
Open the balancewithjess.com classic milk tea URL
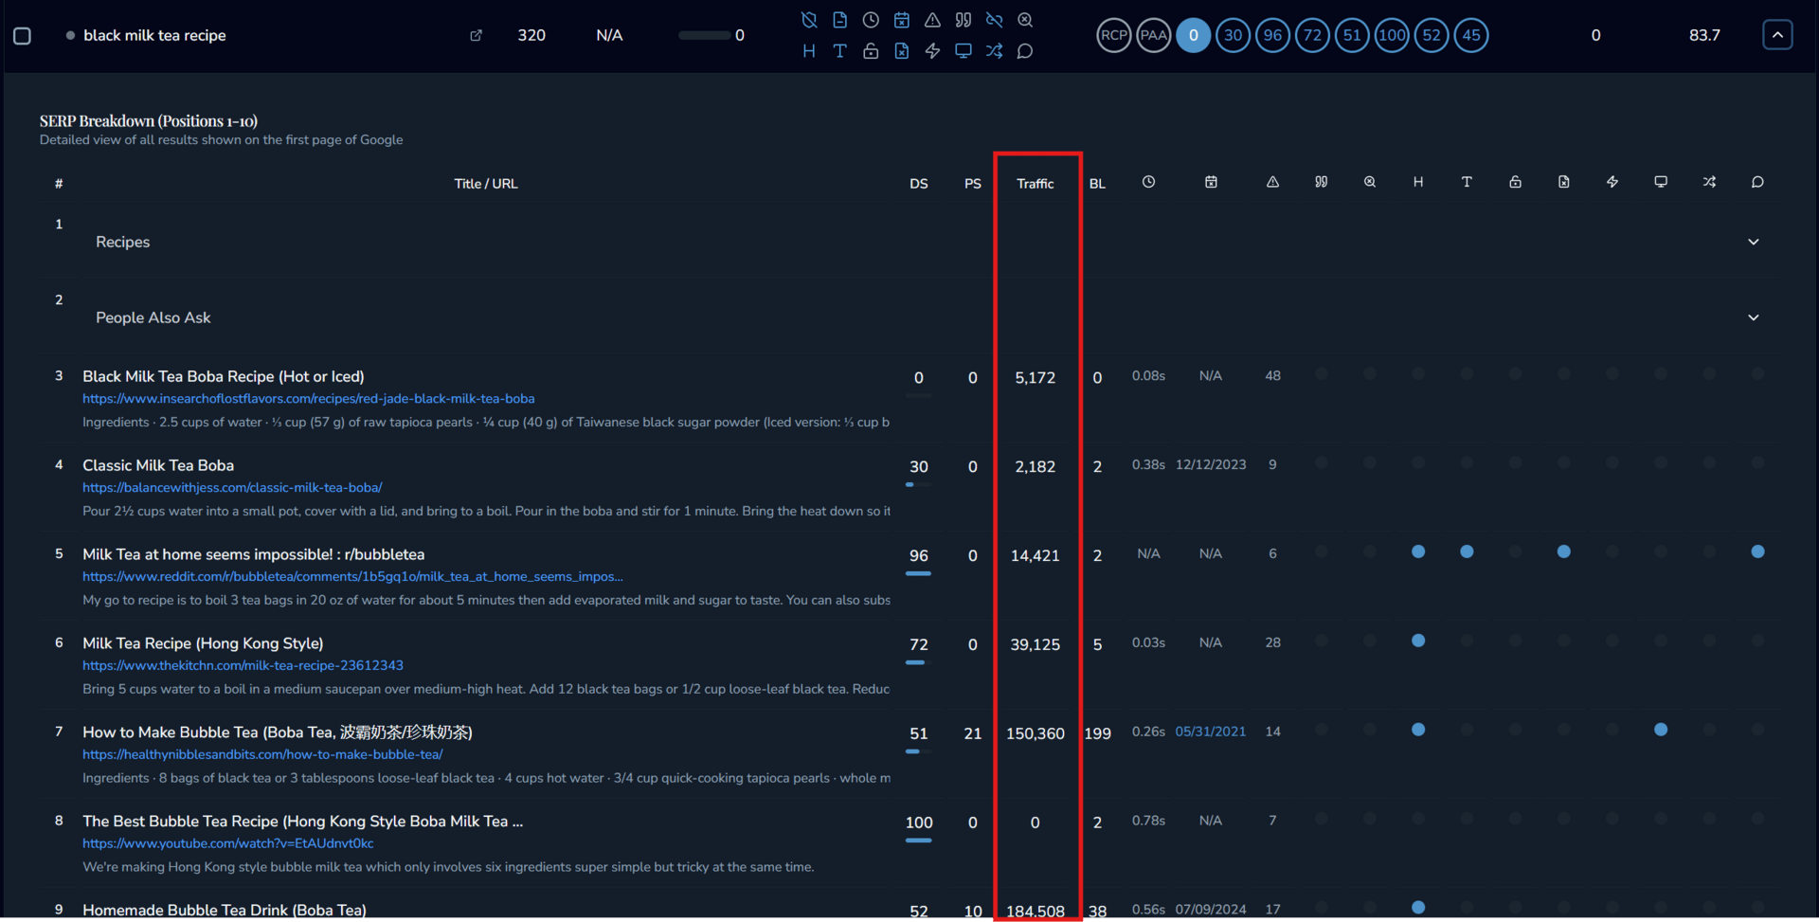[232, 488]
